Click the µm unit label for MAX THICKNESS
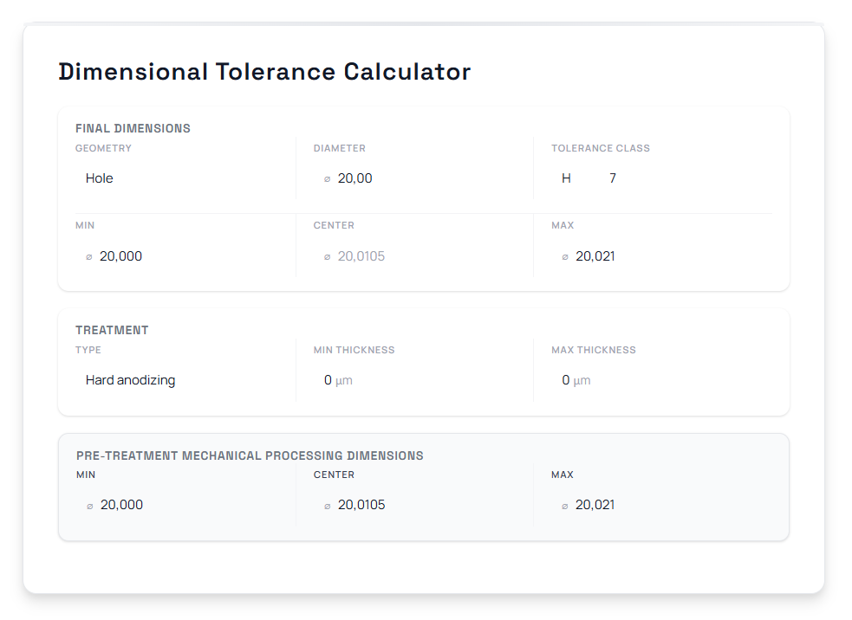 581,380
